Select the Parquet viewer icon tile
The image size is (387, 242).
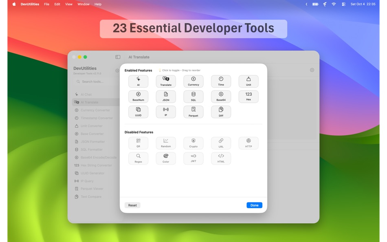coord(193,112)
